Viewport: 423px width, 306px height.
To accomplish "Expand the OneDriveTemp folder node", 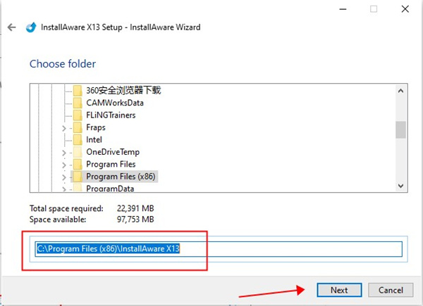I will [x=64, y=153].
